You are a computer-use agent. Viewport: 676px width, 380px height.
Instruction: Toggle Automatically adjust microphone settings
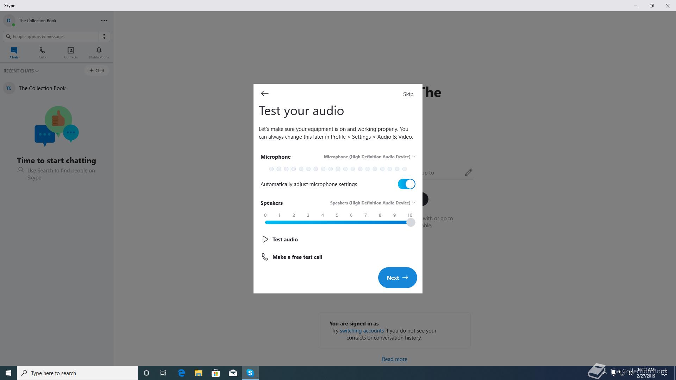[x=406, y=184]
